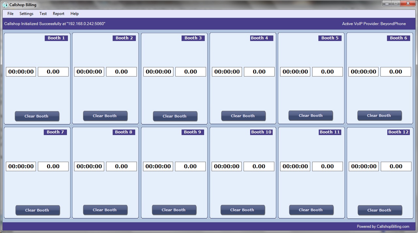This screenshot has width=418, height=233.
Task: Open the File menu
Action: [10, 14]
